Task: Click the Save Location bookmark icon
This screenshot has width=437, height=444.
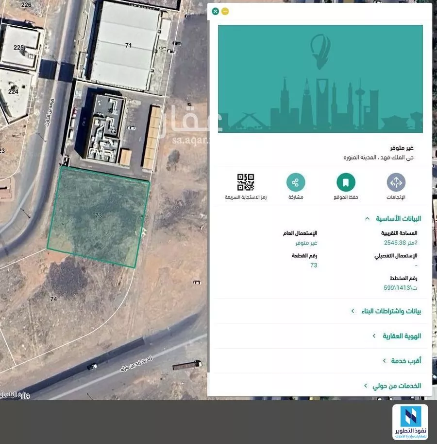Action: pos(346,183)
